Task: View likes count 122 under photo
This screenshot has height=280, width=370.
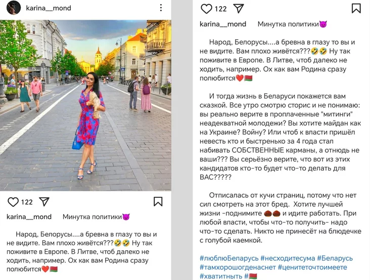Action: point(27,202)
